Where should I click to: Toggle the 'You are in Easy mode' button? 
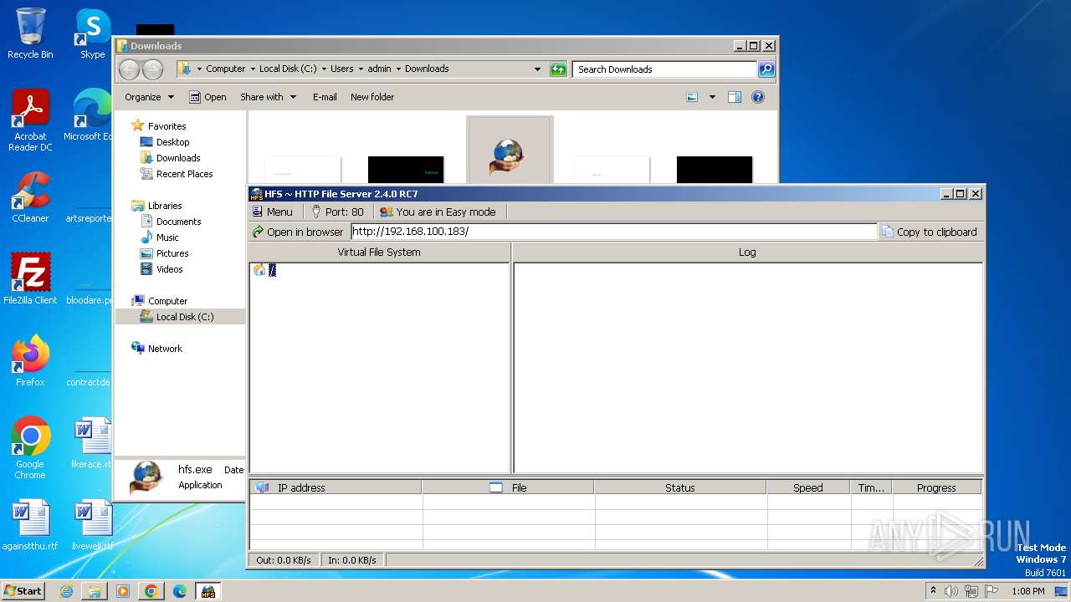tap(438, 212)
